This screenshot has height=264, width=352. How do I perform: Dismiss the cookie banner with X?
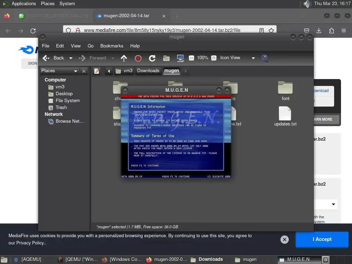[x=284, y=240]
